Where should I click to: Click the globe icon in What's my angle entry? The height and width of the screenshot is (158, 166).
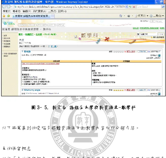(x=159, y=94)
